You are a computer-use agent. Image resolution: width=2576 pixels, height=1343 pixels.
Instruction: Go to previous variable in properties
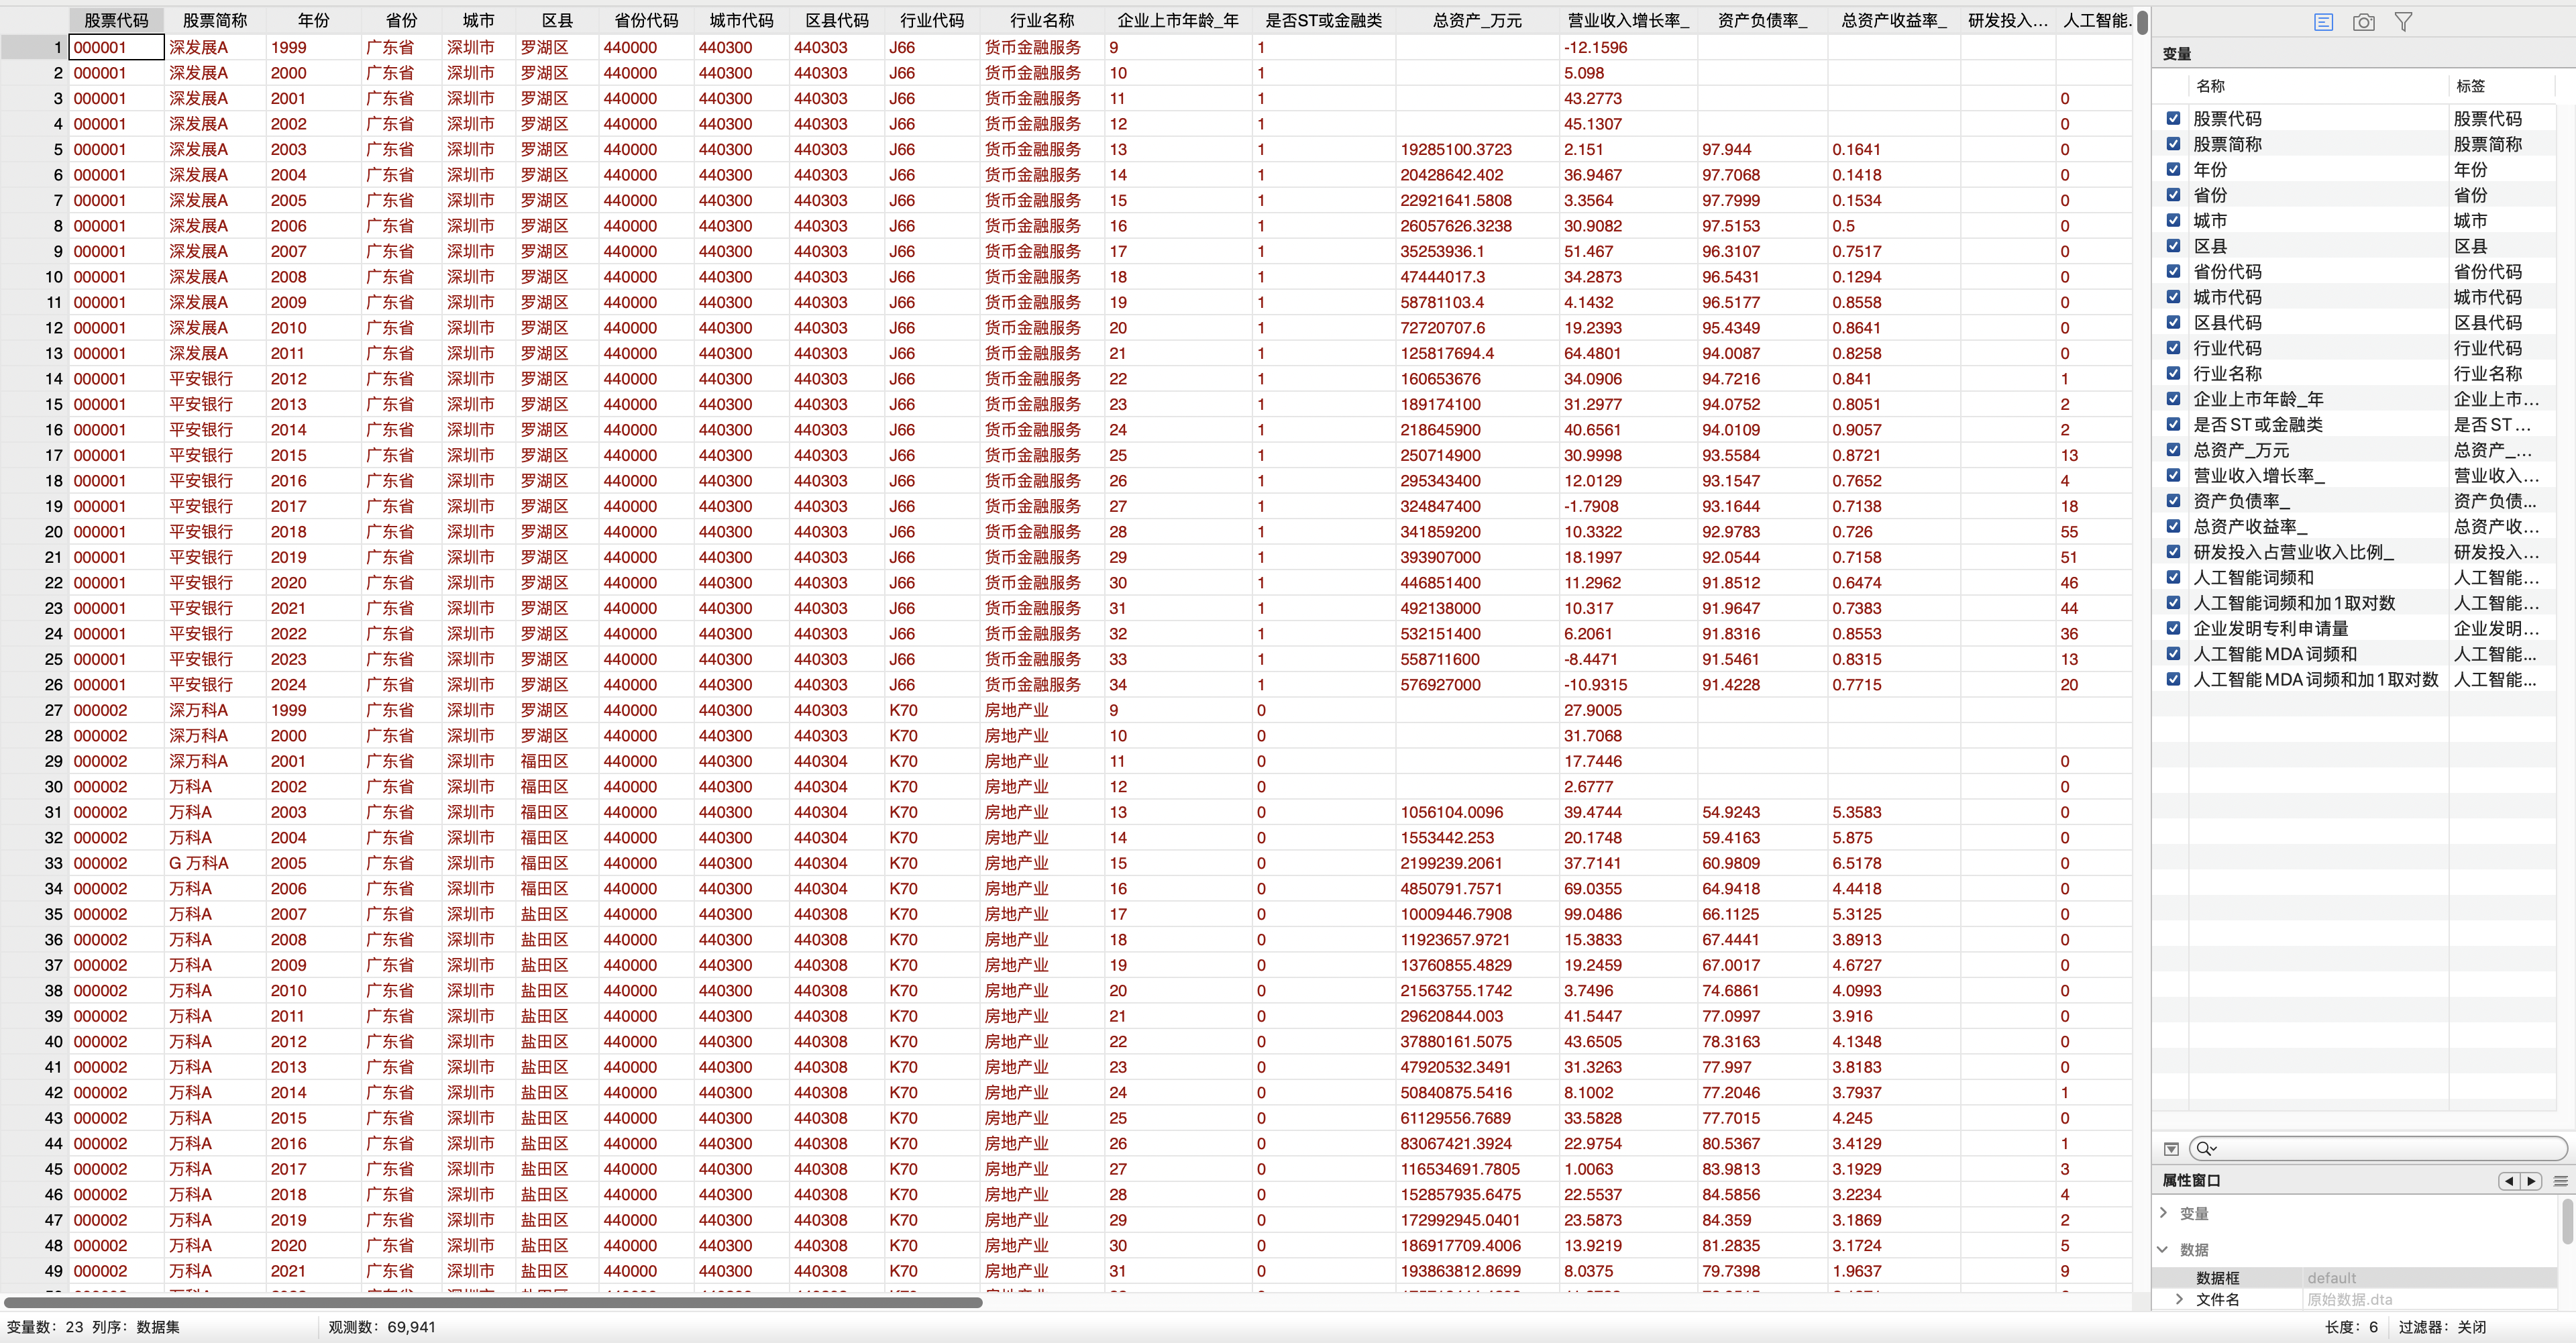coord(2508,1181)
